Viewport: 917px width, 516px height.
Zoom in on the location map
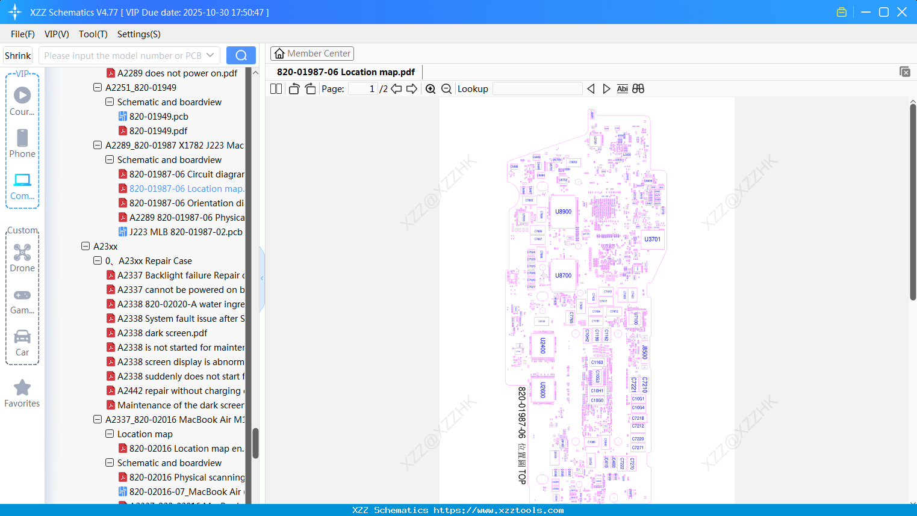click(431, 89)
